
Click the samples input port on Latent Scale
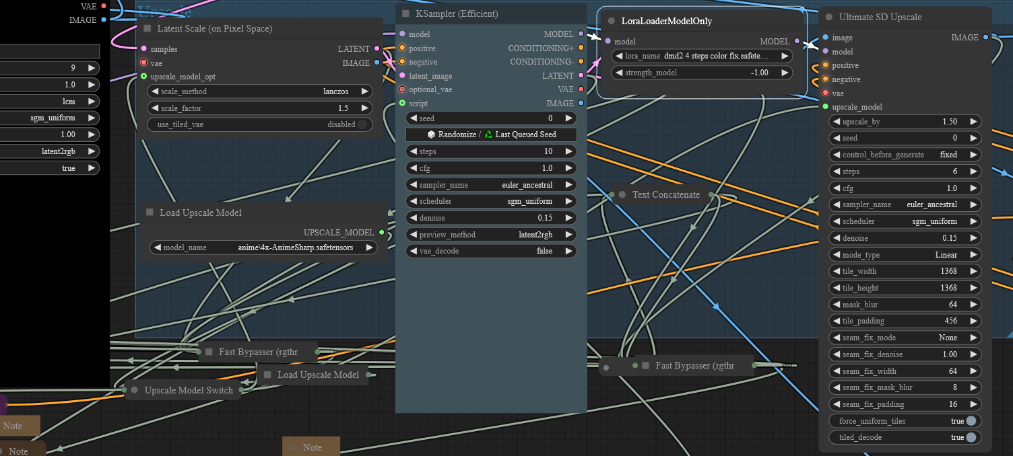143,49
